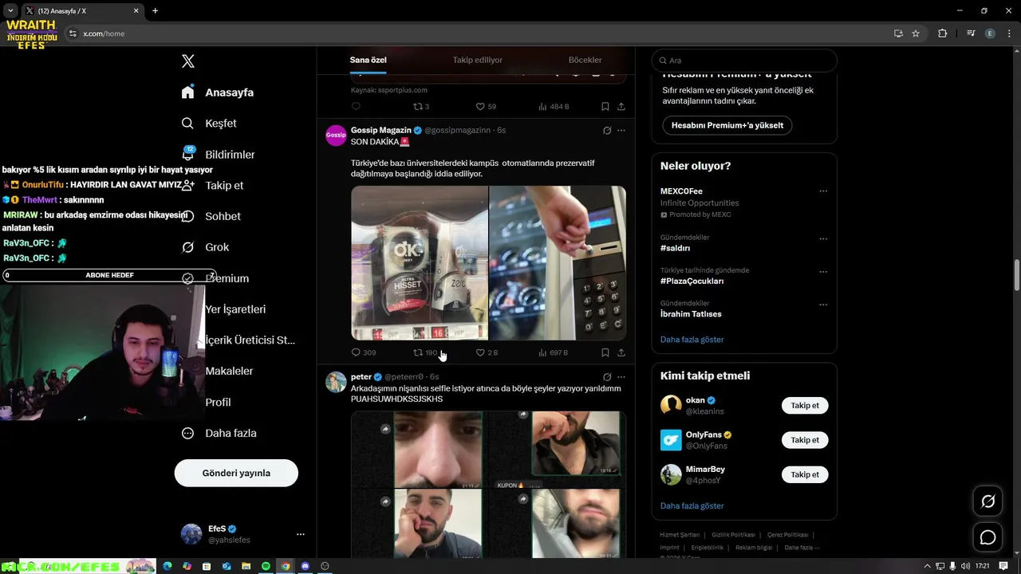Open options for #PlazaÇocukları trend
1021x574 pixels.
(x=823, y=272)
